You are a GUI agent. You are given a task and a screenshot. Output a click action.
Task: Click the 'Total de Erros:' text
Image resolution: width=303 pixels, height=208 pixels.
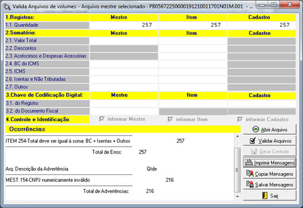107,152
